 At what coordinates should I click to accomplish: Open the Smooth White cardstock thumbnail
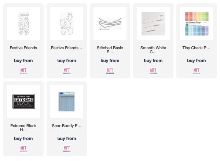point(153,24)
